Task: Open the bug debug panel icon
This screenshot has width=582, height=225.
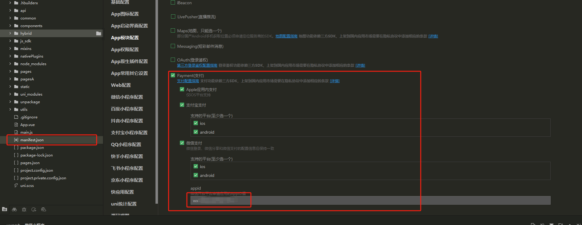Action: pos(24,209)
